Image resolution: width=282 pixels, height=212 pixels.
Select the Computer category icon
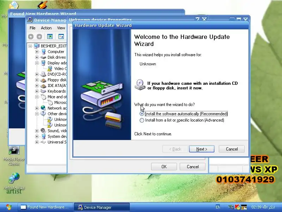click(x=43, y=52)
